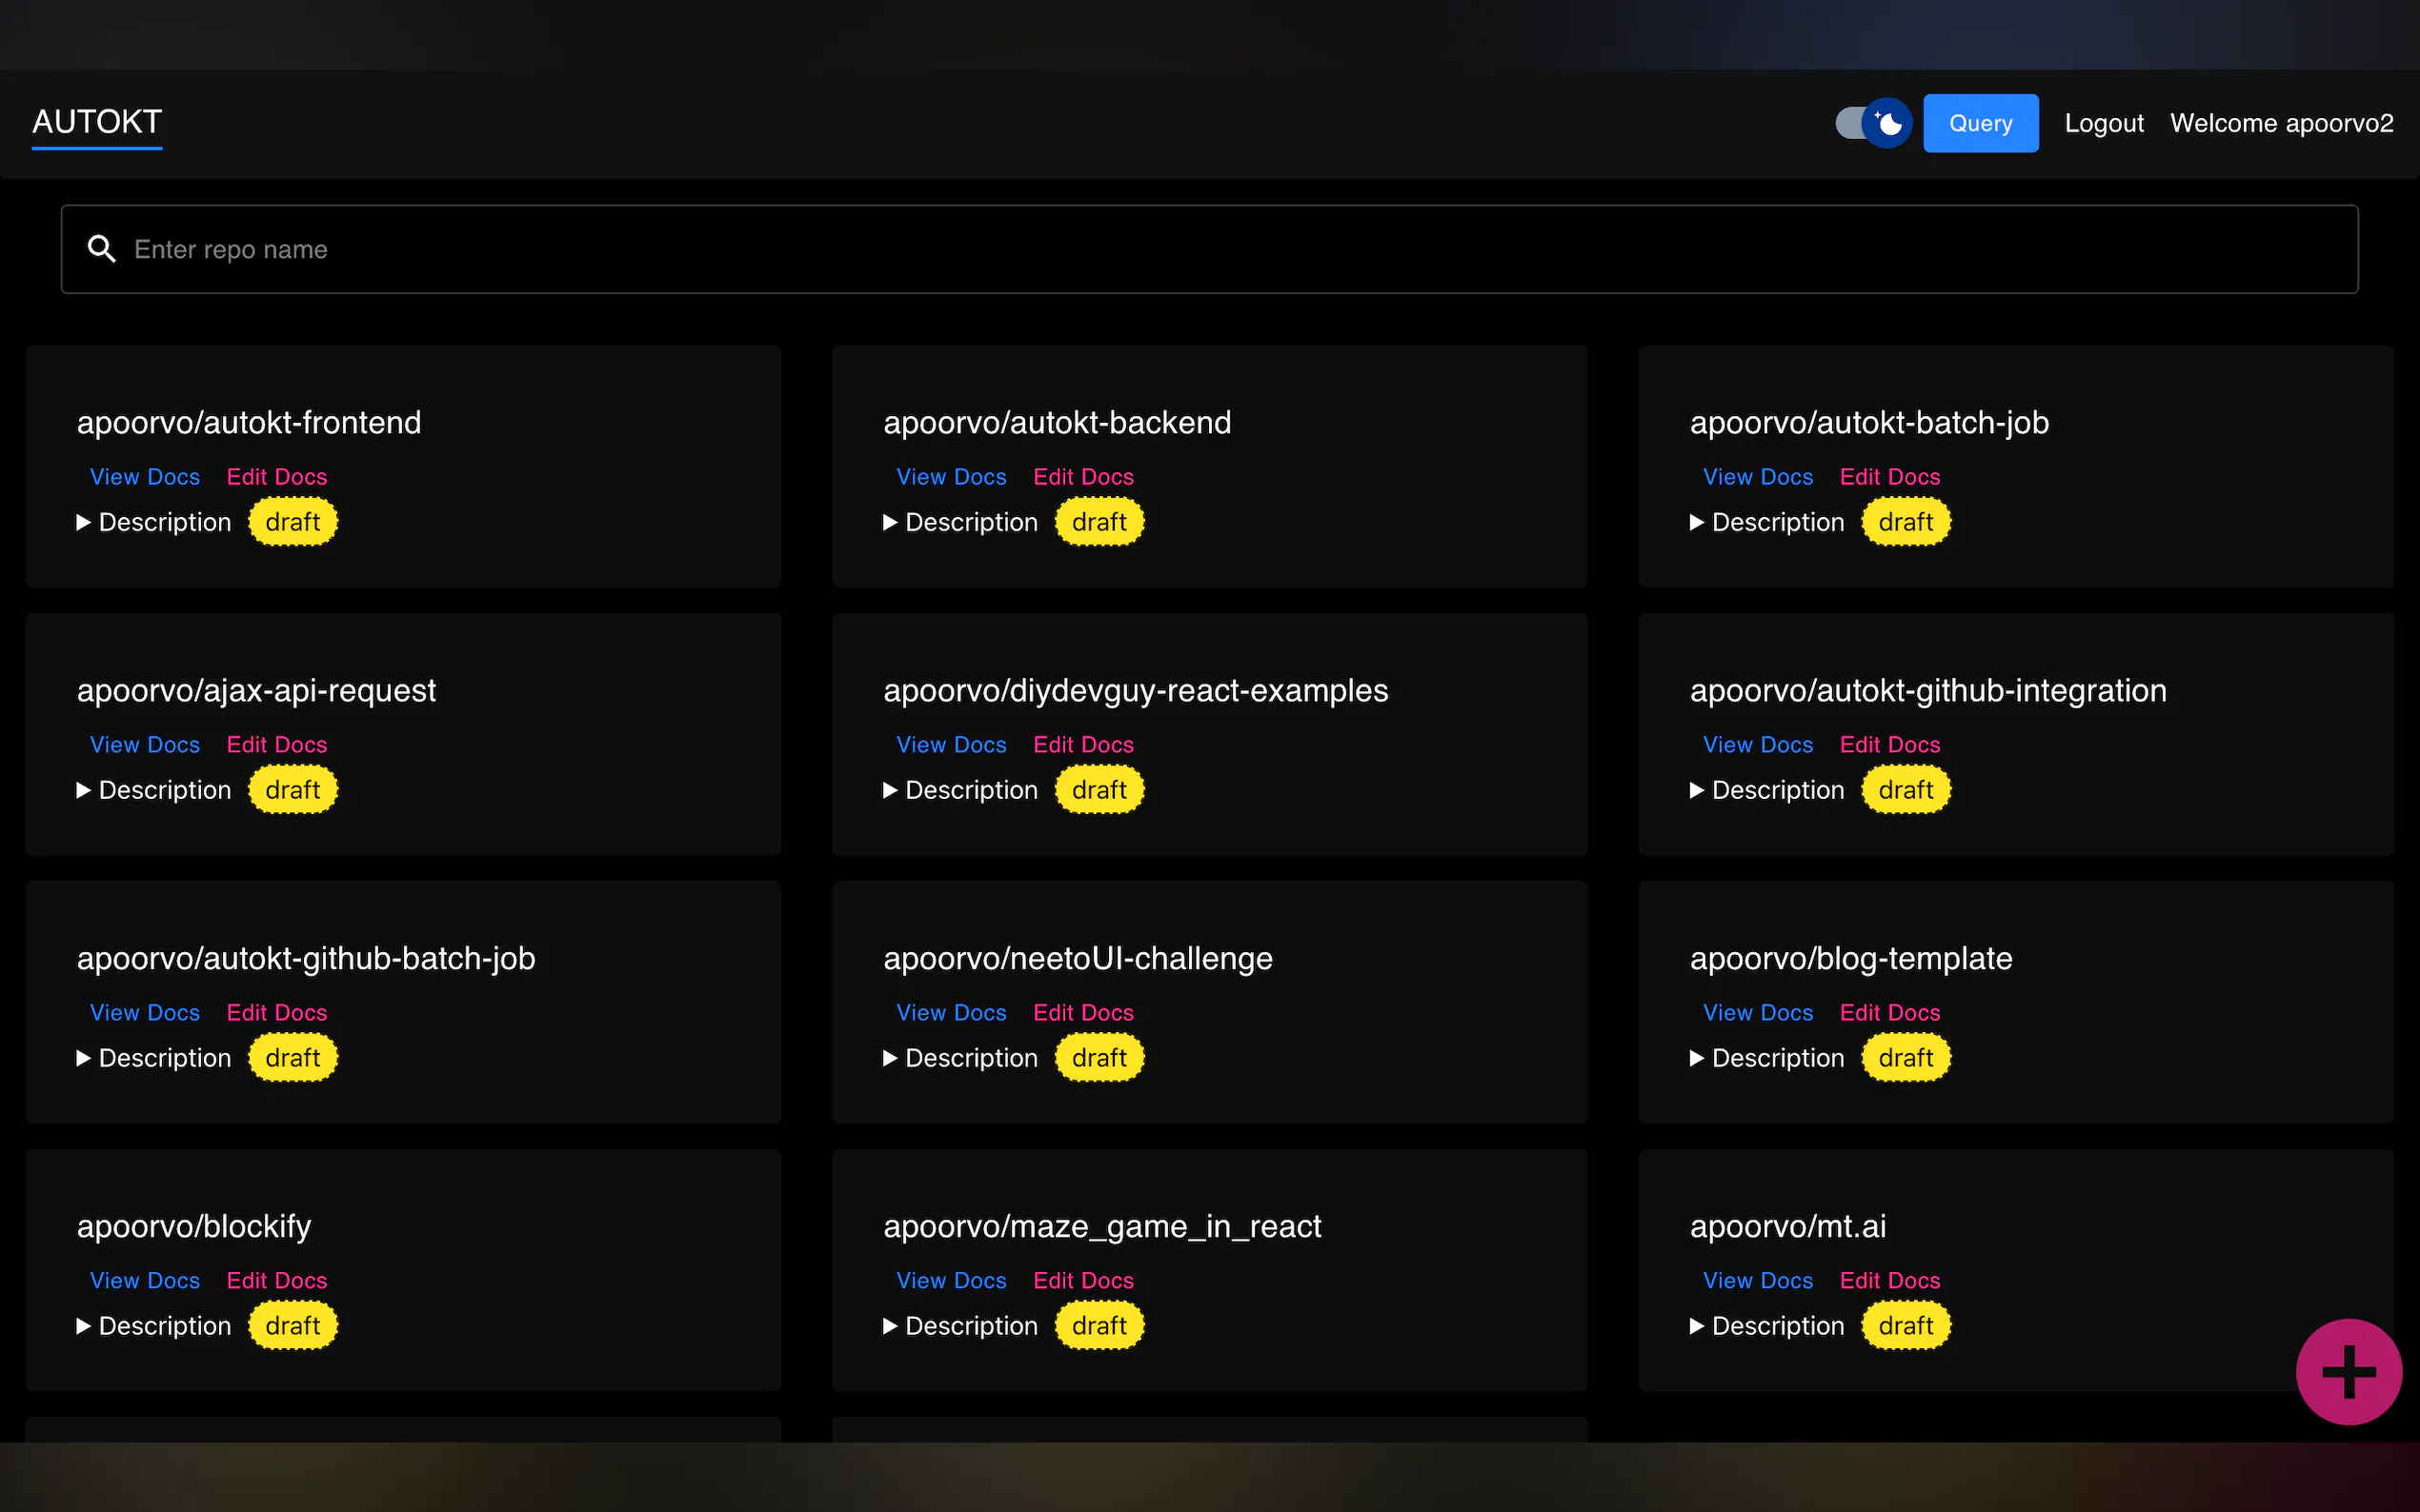Click the AUTOKT logo tab
Viewport: 2420px width, 1512px height.
tap(97, 123)
